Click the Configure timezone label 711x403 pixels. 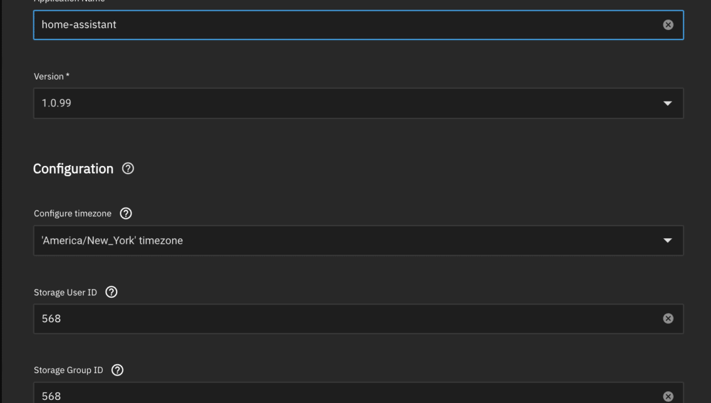pos(72,213)
